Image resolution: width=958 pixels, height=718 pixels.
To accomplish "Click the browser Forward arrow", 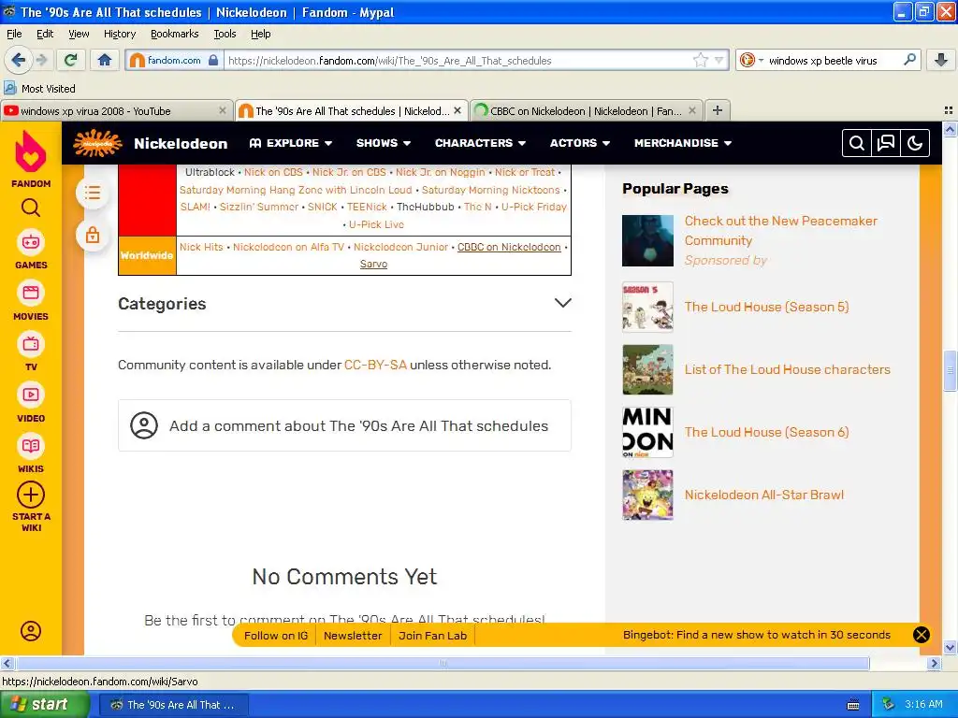I will point(41,60).
